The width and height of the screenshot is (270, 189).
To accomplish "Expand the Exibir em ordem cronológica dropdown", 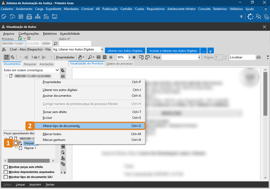I will click(x=57, y=70).
